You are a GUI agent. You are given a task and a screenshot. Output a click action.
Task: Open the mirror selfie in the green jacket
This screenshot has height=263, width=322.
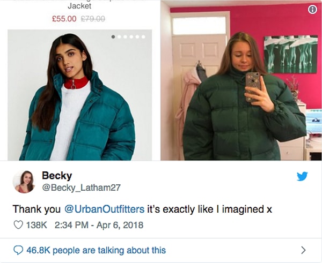241,80
